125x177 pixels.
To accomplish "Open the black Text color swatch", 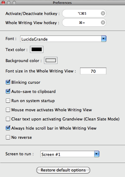I will coord(37,50).
